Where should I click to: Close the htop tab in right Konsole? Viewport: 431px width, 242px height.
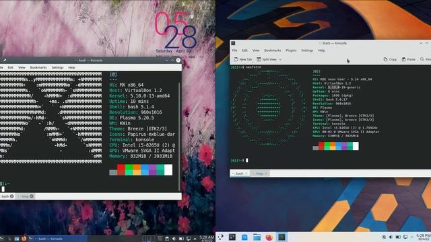tap(266, 173)
